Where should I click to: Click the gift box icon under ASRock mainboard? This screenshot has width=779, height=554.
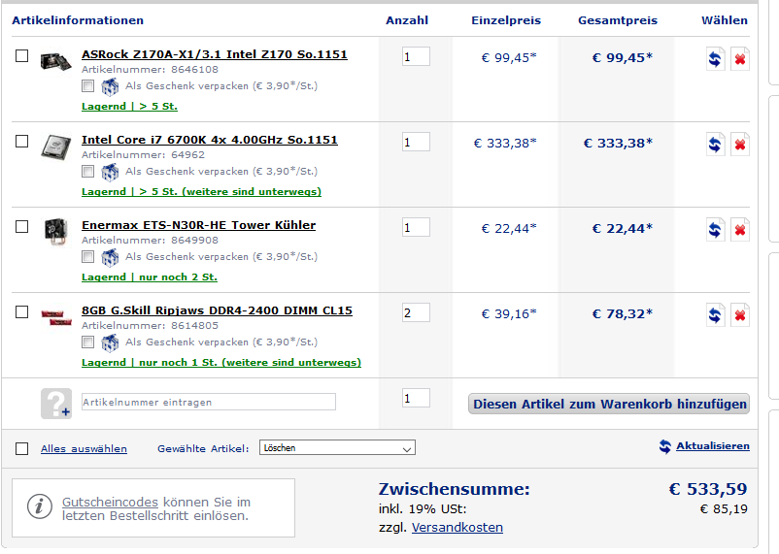click(110, 87)
